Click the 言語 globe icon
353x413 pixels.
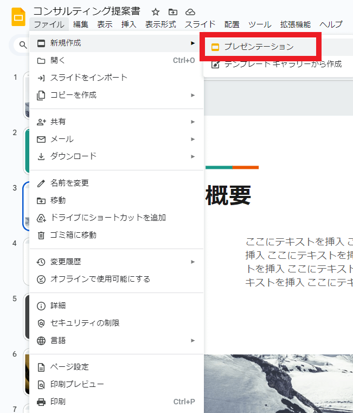(41, 341)
